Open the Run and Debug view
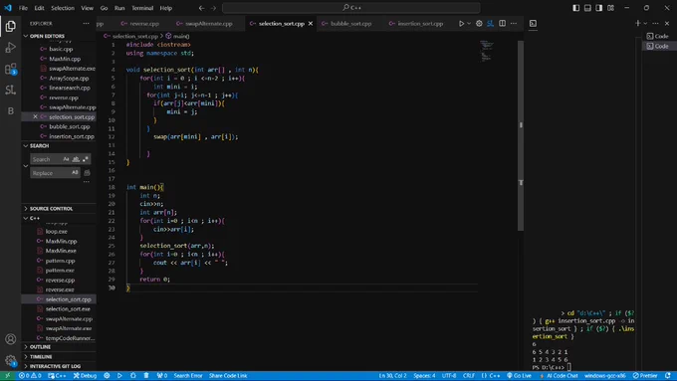The width and height of the screenshot is (677, 381). 10,48
